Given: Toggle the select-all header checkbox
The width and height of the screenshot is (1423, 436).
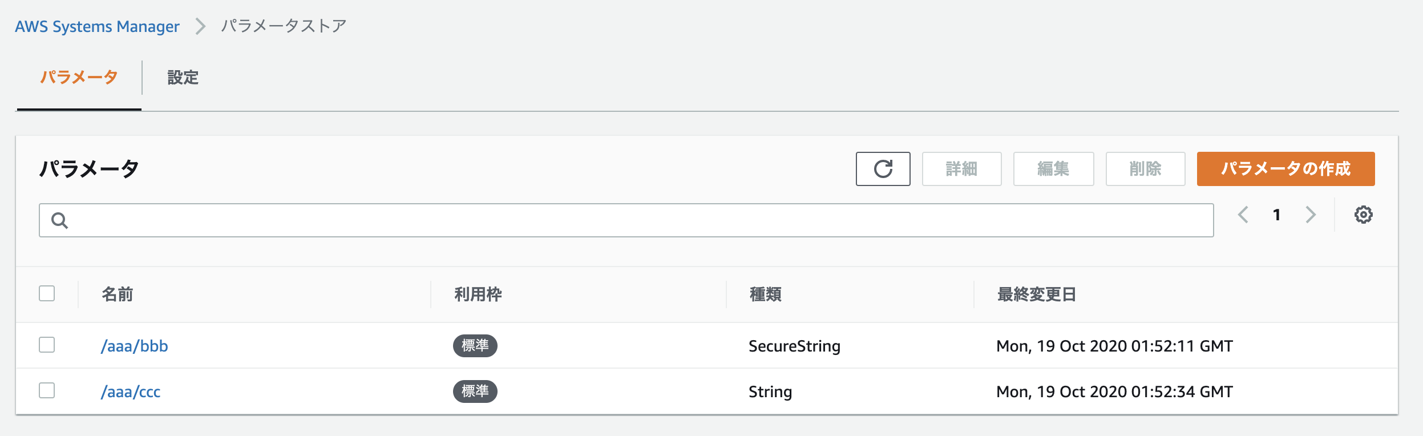Looking at the screenshot, I should (x=47, y=293).
